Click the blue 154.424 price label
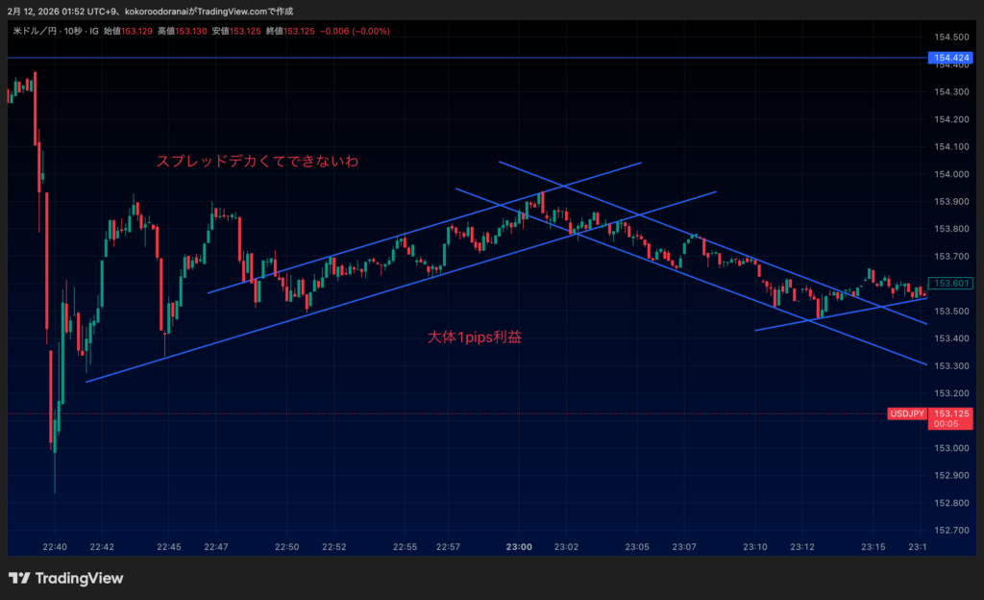 [949, 59]
